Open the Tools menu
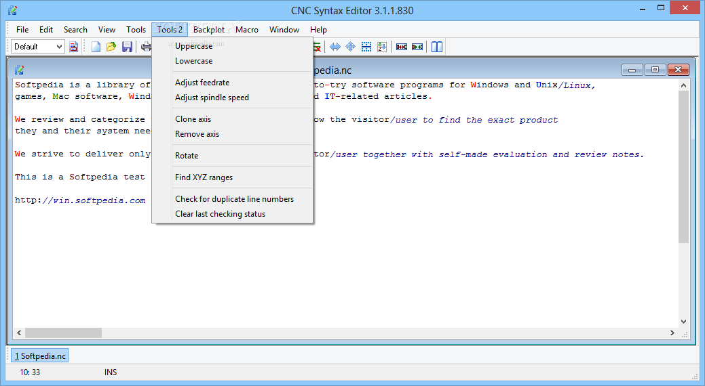Image resolution: width=705 pixels, height=386 pixels. pyautogui.click(x=136, y=30)
